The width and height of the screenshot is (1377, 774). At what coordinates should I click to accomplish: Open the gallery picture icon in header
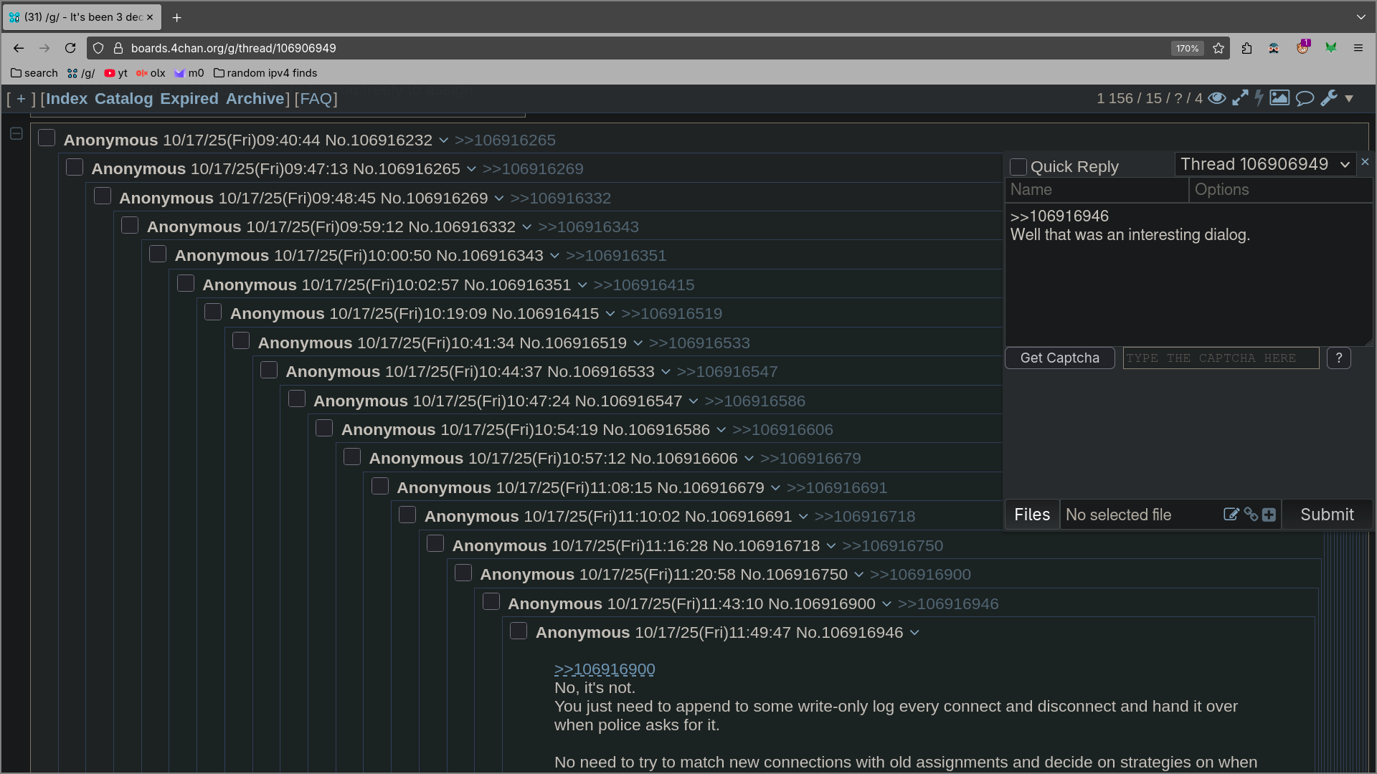tap(1279, 98)
